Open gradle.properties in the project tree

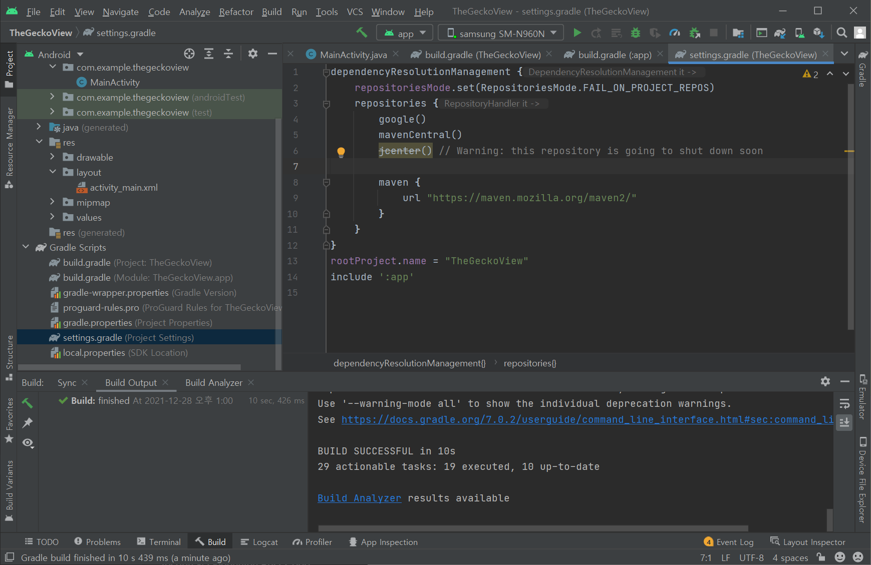click(x=97, y=323)
